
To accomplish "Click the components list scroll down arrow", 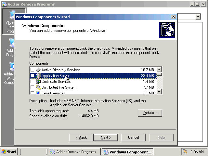I will coord(159,92).
